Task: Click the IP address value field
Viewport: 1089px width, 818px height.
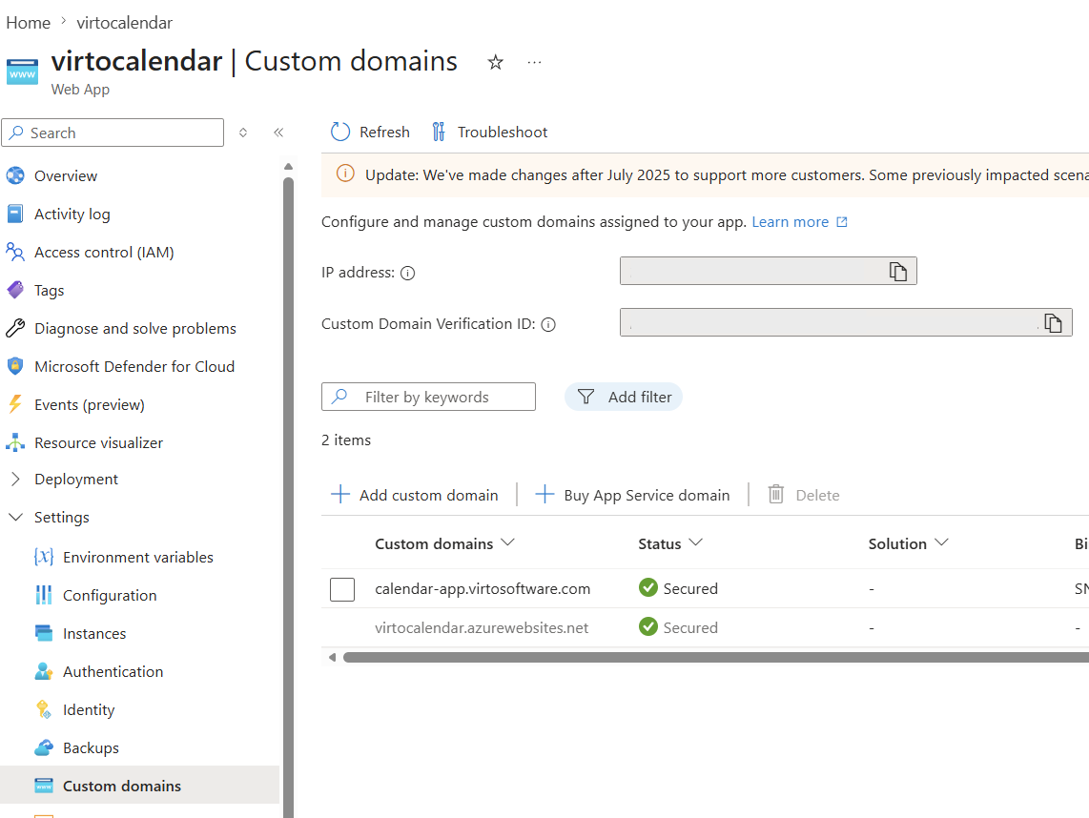Action: [769, 271]
